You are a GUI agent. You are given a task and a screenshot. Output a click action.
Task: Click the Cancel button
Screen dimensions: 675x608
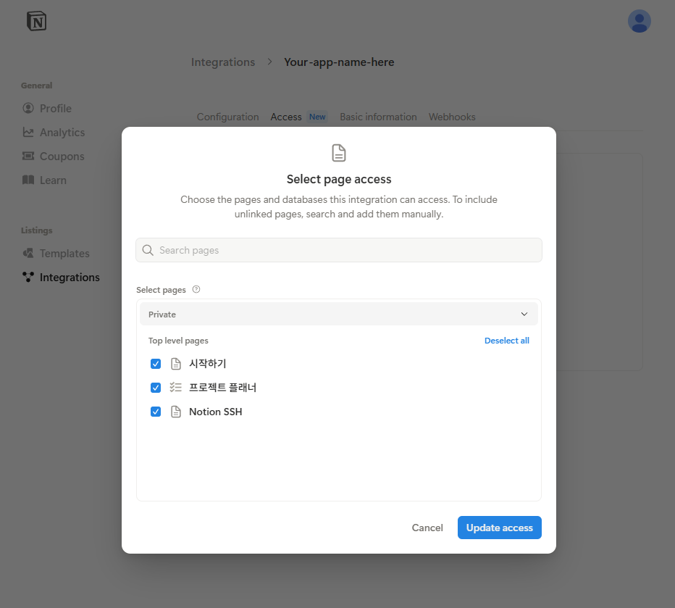pos(427,528)
